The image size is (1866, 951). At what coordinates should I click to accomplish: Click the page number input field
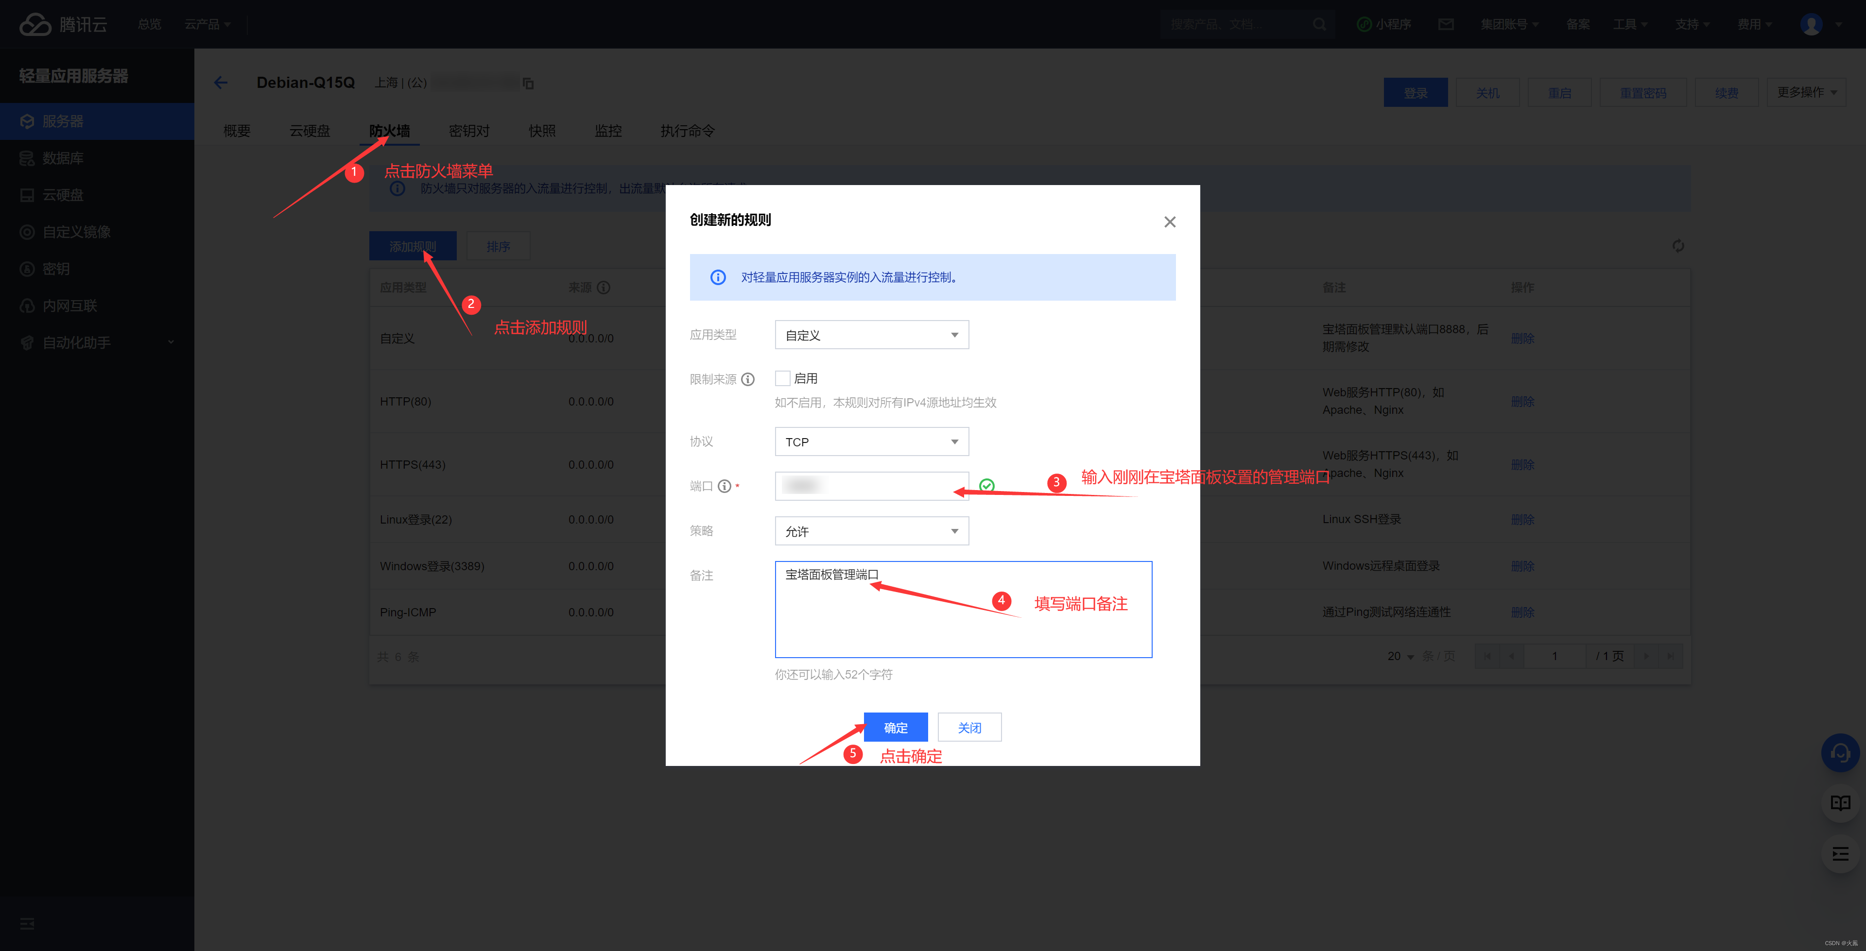[1555, 656]
